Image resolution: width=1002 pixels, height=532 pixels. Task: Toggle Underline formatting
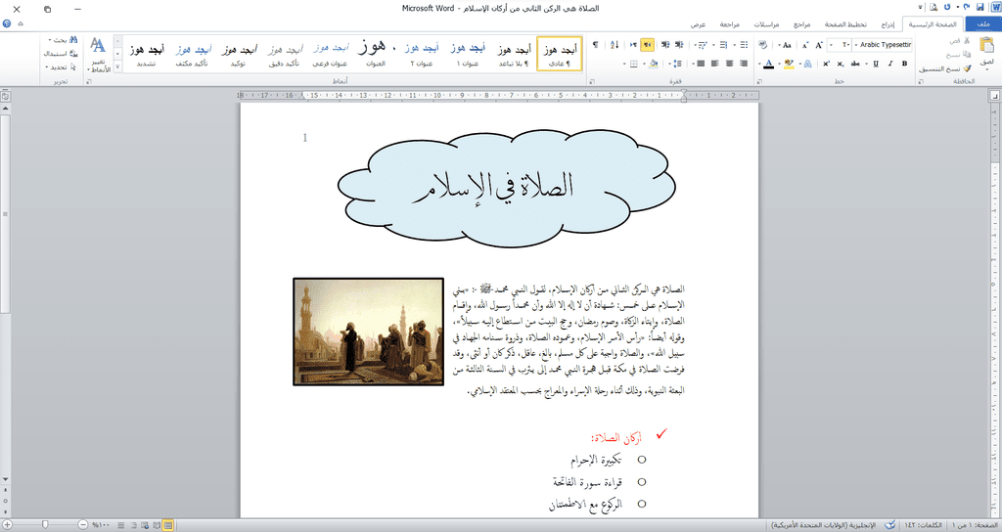click(876, 64)
